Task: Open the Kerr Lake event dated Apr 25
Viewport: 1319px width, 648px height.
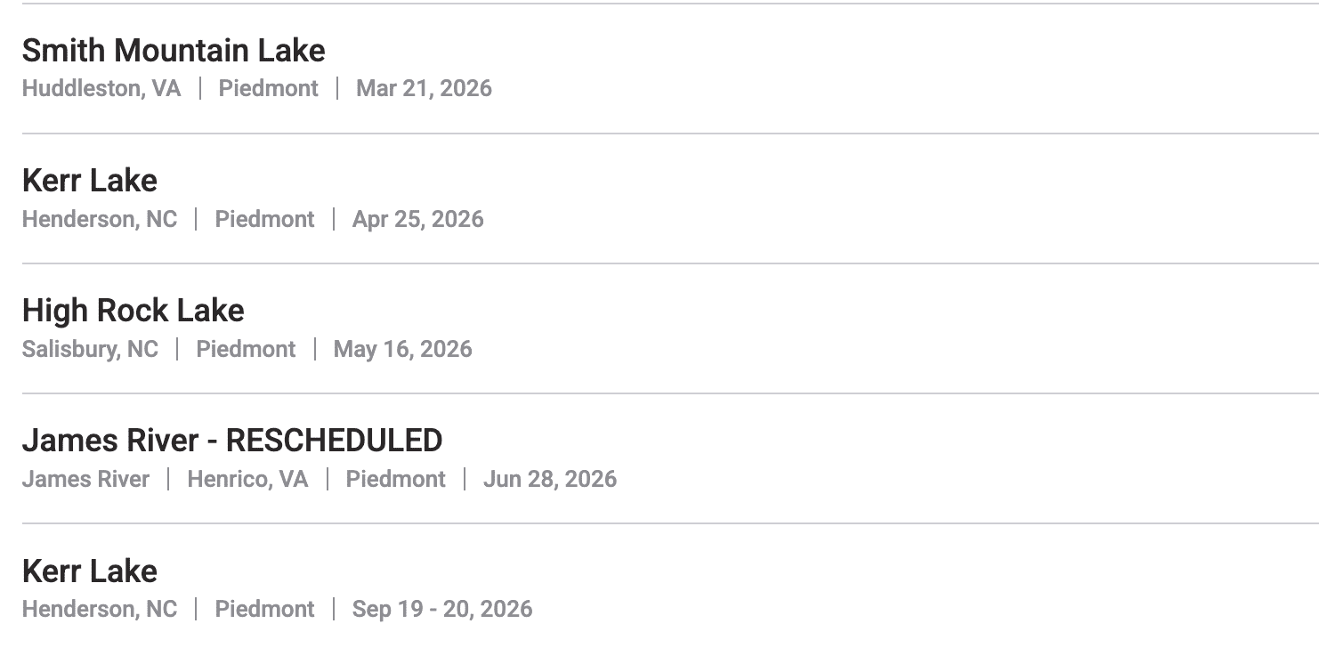Action: click(x=90, y=181)
